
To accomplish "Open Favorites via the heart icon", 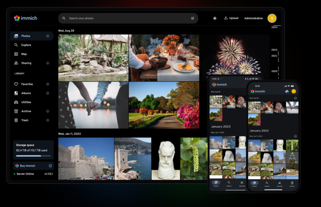I will (16, 84).
